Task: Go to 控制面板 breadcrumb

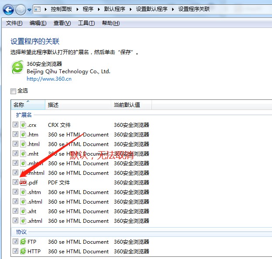Action: tap(61, 9)
